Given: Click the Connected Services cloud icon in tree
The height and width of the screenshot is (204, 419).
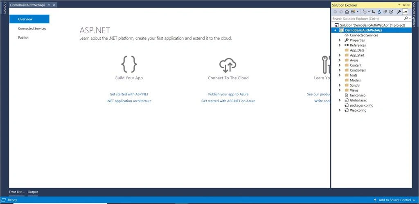Looking at the screenshot, I should [x=347, y=35].
